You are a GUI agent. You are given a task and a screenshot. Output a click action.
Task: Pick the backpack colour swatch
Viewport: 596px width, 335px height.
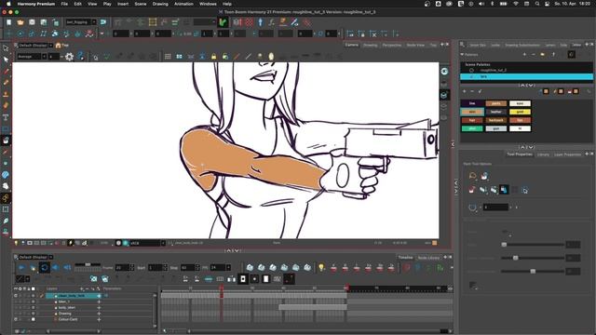496,120
